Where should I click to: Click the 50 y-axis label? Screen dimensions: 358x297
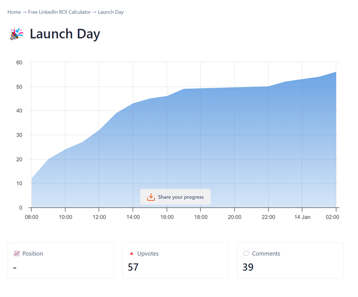click(x=19, y=87)
